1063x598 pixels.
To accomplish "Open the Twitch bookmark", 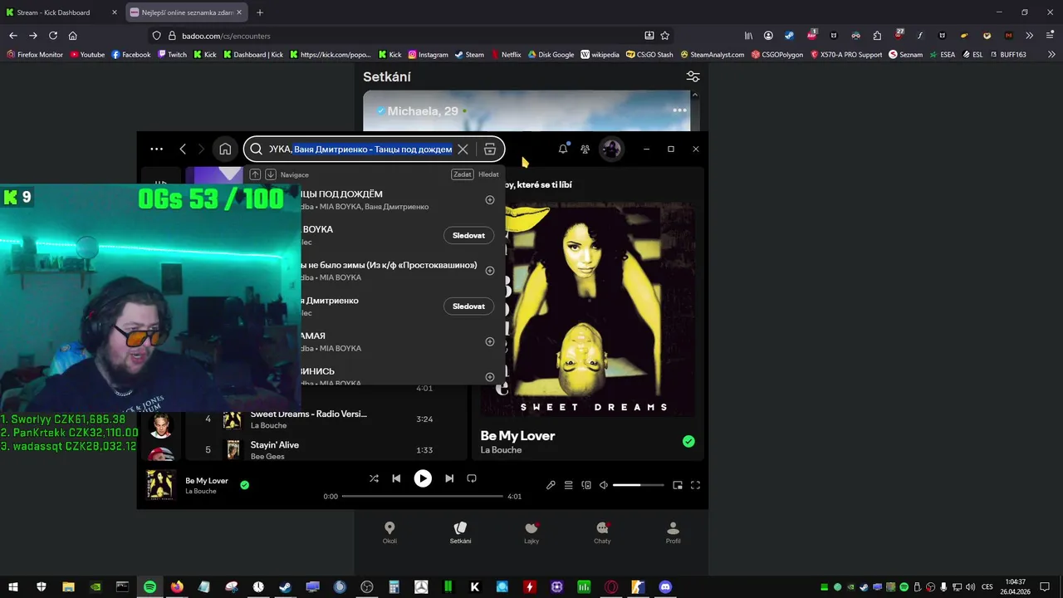I will click(x=173, y=55).
